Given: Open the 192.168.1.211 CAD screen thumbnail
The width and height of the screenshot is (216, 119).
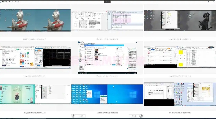Looking at the screenshot, I should (35, 57).
